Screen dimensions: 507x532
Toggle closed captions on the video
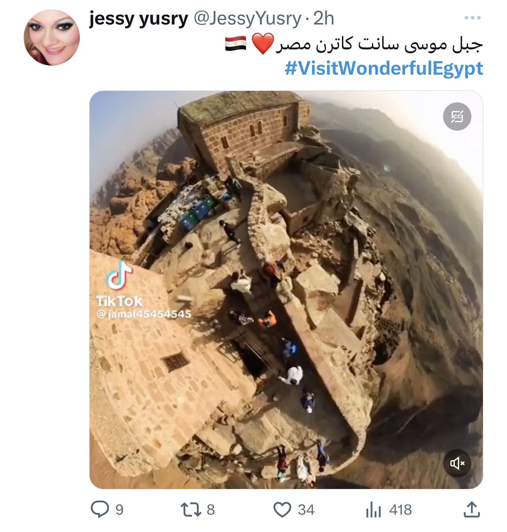pos(457,117)
